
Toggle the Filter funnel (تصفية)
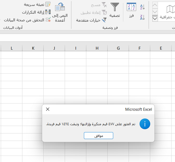click(x=115, y=10)
